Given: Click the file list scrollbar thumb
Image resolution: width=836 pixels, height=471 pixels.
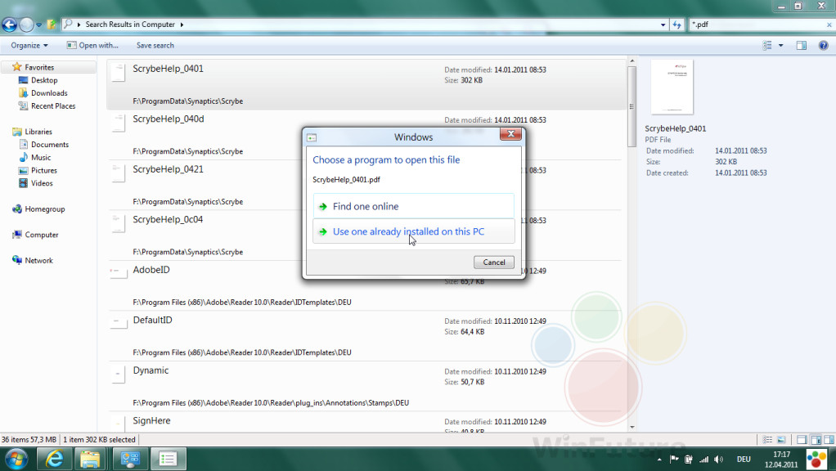Looking at the screenshot, I should [x=631, y=106].
